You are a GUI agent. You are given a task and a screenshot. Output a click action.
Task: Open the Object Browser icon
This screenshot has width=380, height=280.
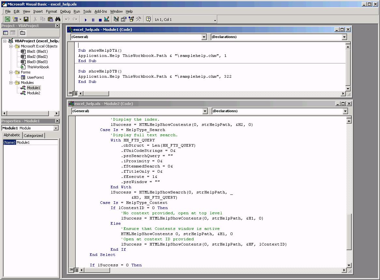[x=132, y=19]
